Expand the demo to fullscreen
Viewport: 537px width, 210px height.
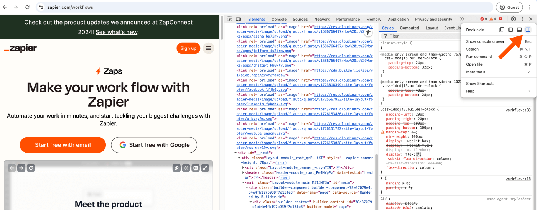click(205, 168)
